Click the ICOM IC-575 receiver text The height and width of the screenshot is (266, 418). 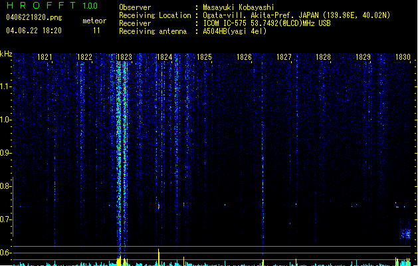click(x=266, y=23)
